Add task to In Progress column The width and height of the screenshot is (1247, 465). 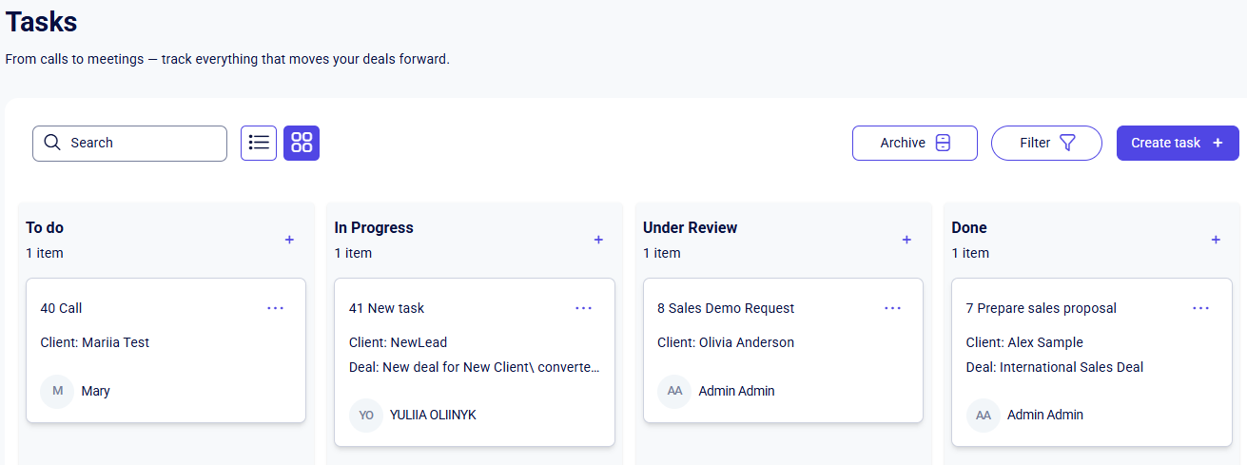[x=598, y=240]
